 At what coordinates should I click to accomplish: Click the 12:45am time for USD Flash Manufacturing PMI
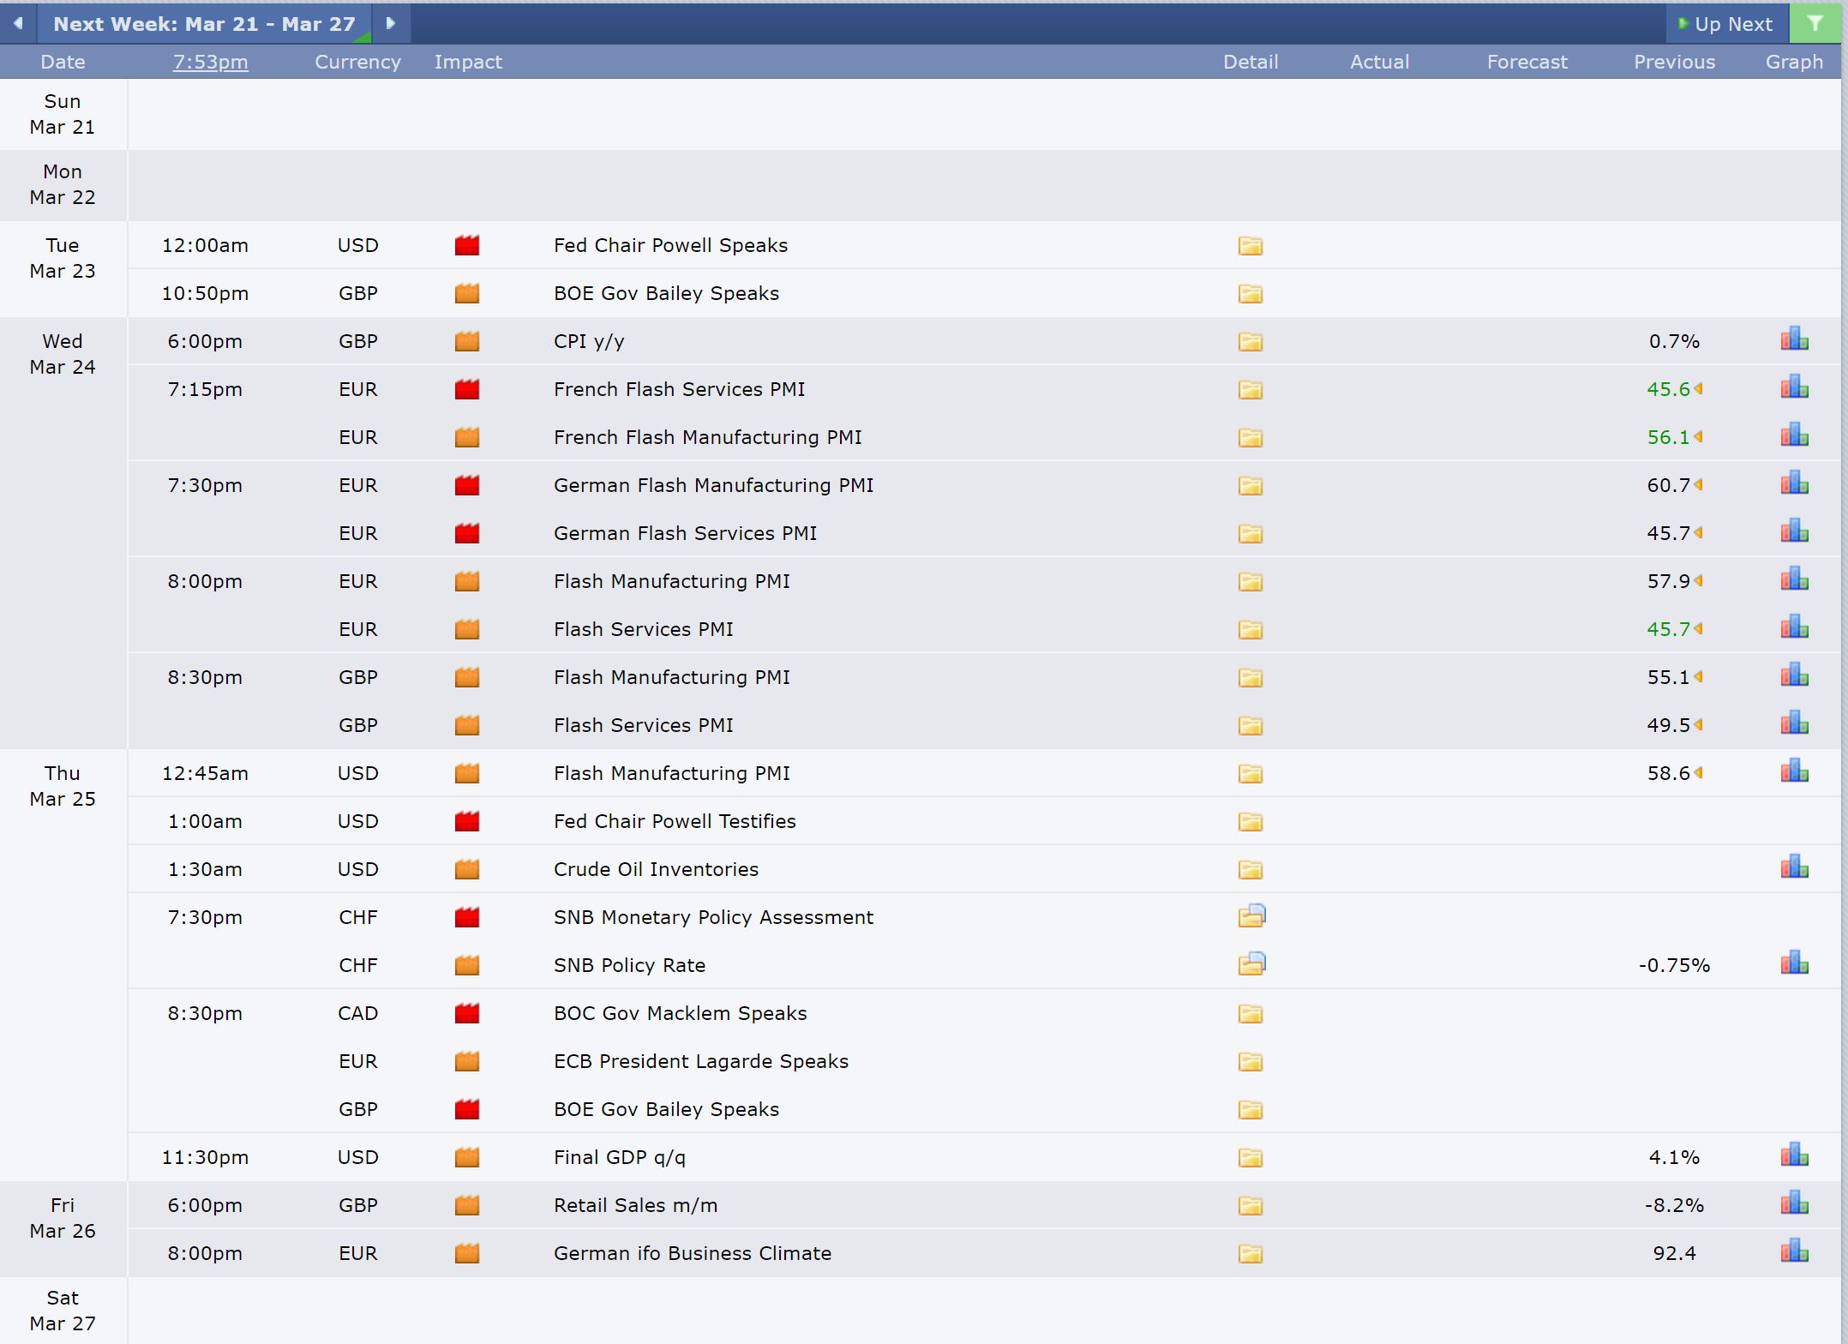(x=205, y=773)
